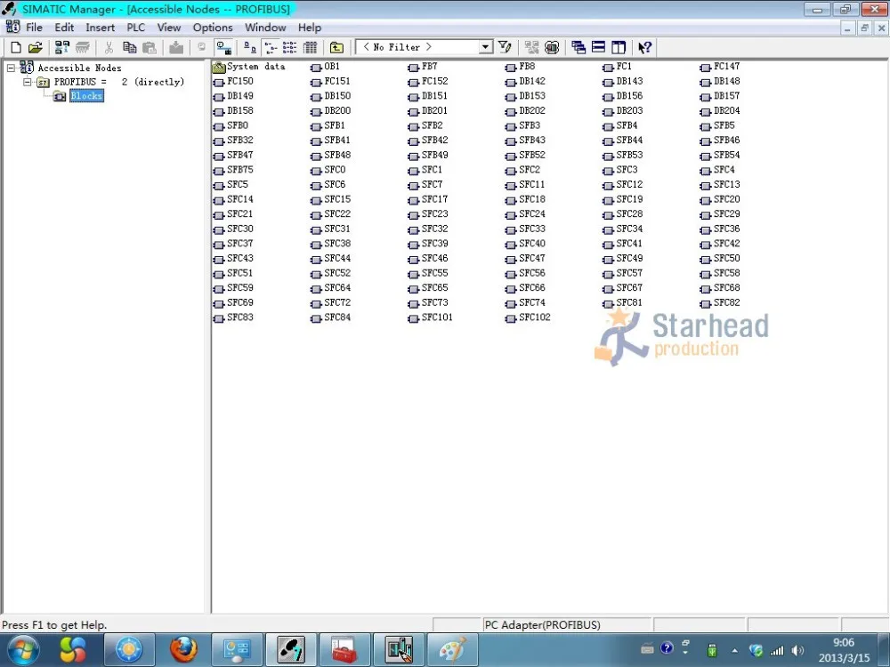Open the PLC menu
This screenshot has height=667, width=890.
tap(135, 28)
